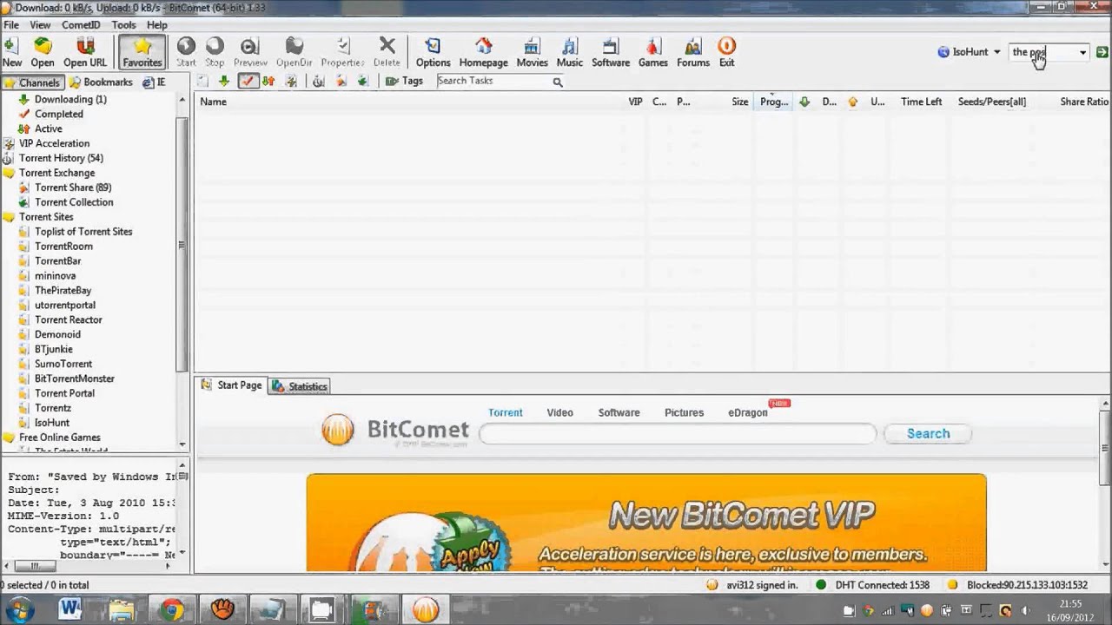
Task: Click the Video link on BitComet page
Action: pyautogui.click(x=559, y=412)
